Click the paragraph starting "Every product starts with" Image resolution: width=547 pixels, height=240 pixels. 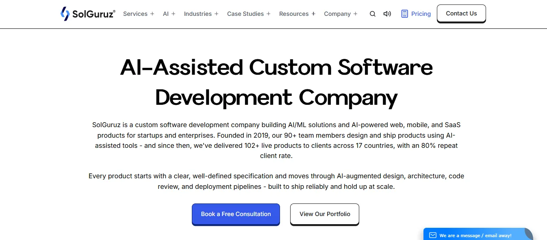pos(276,182)
